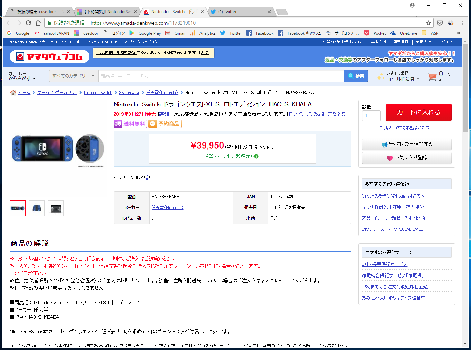This screenshot has width=471, height=350.
Task: Expand the カテゴリーからさがす menu
Action: click(x=22, y=76)
